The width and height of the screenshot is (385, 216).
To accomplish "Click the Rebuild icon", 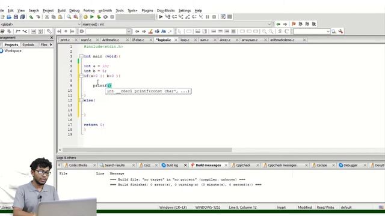I will pos(105,17).
